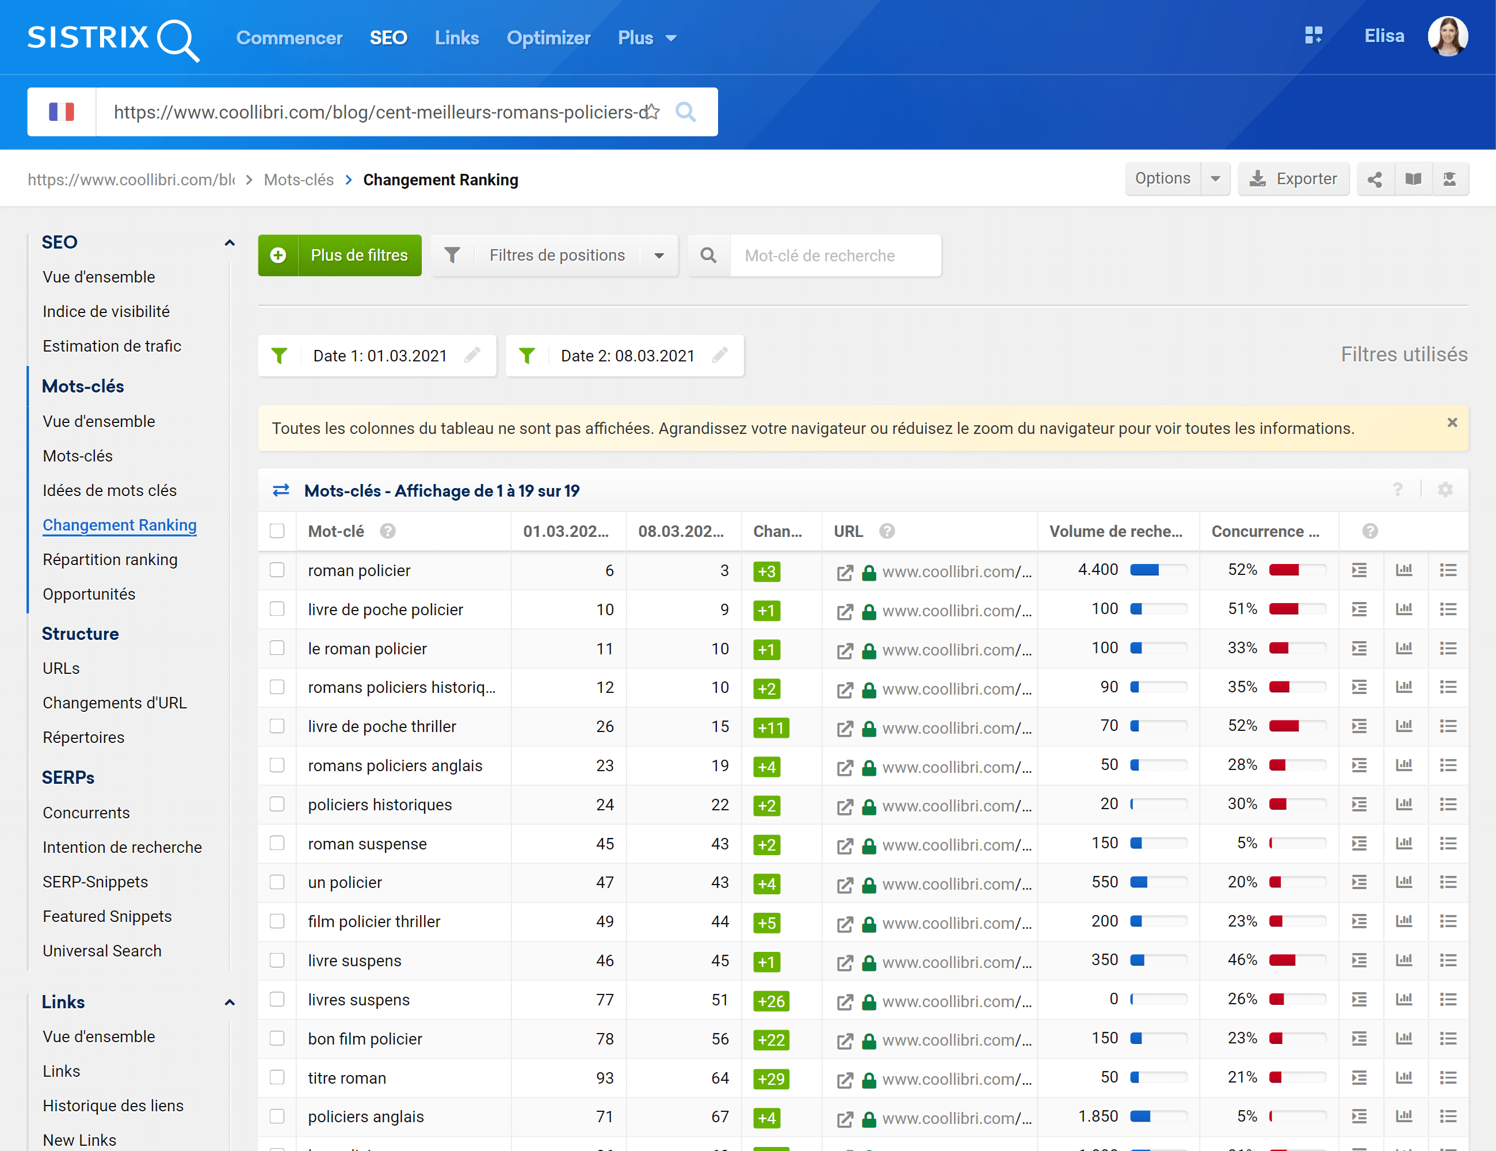The height and width of the screenshot is (1151, 1496).
Task: Check the livre de poche policier checkbox
Action: 277,609
